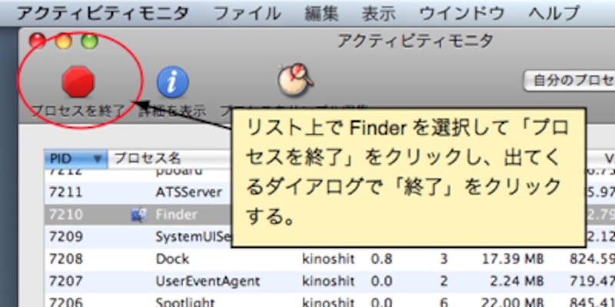Click the Sample Process magnifier icon
Image resolution: width=615 pixels, height=307 pixels.
tap(296, 81)
